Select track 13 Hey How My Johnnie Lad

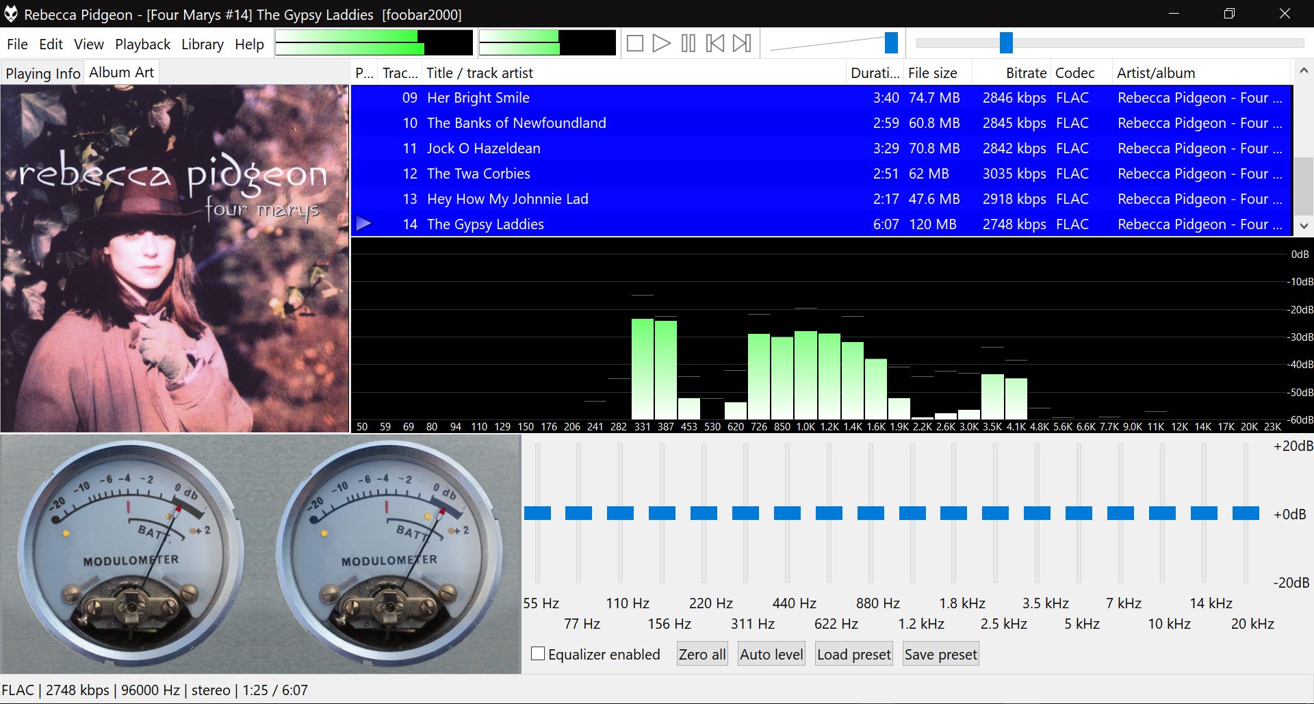(x=821, y=199)
